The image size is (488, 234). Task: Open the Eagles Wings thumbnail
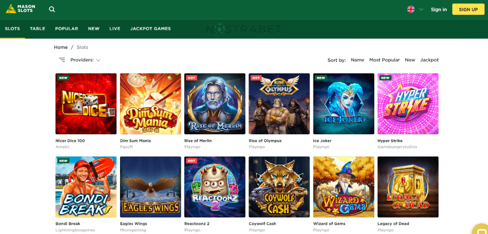(x=150, y=187)
